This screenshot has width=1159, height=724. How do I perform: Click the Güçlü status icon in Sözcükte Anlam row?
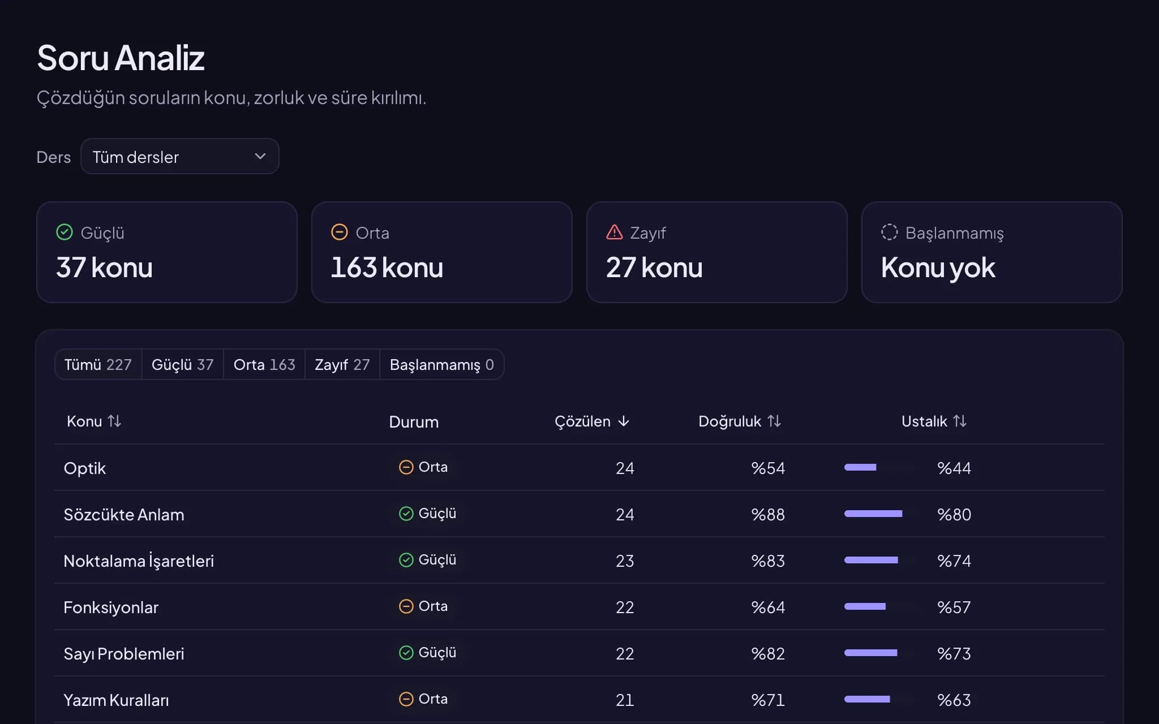point(406,514)
